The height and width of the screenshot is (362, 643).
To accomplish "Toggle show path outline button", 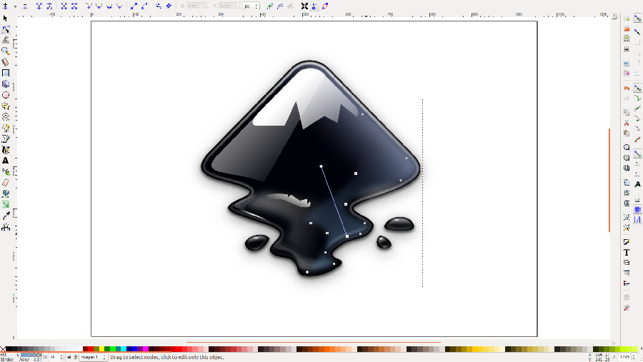I will pos(325,6).
